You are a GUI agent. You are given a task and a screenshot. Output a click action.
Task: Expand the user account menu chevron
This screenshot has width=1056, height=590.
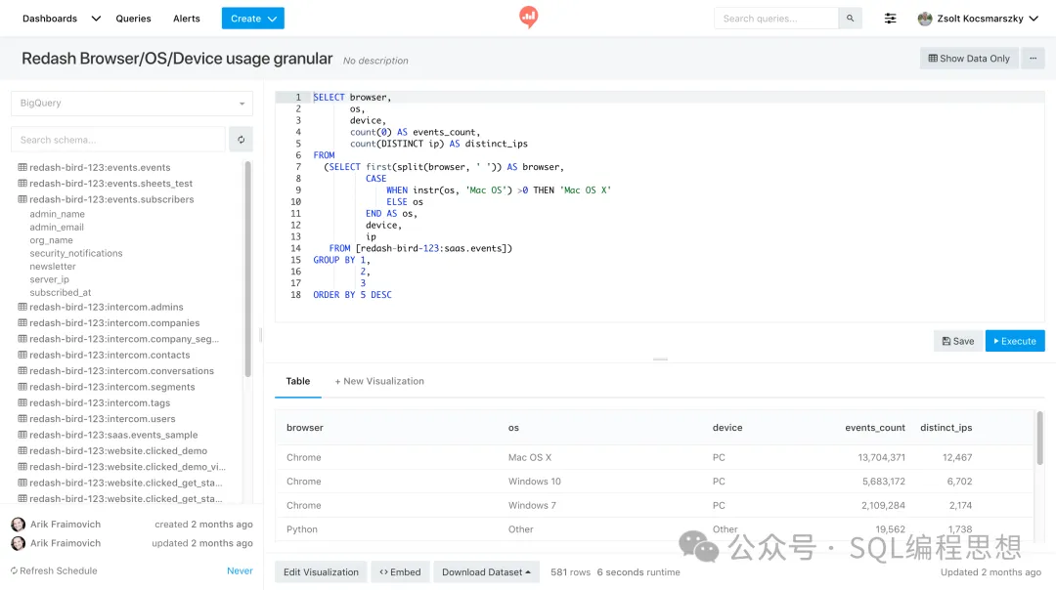1034,19
